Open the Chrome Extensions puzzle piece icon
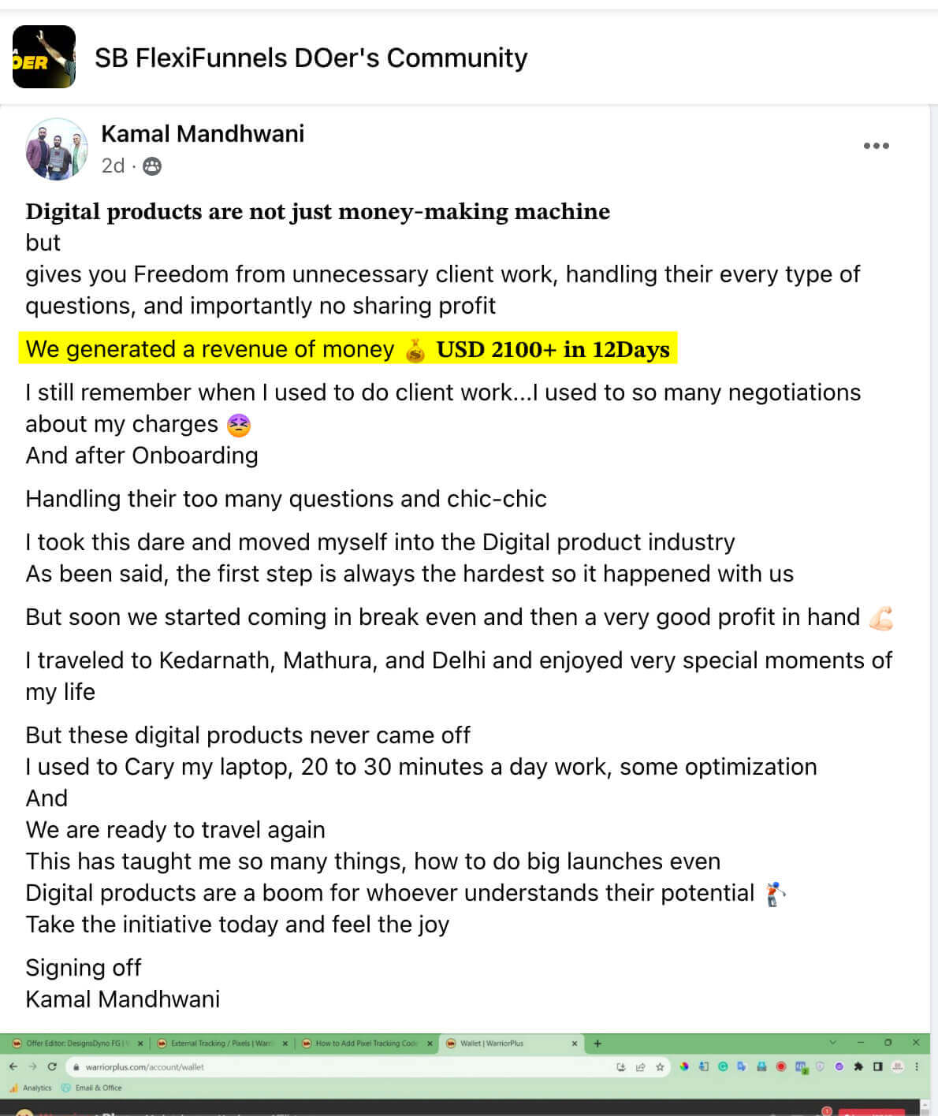Image resolution: width=938 pixels, height=1116 pixels. tap(858, 1067)
